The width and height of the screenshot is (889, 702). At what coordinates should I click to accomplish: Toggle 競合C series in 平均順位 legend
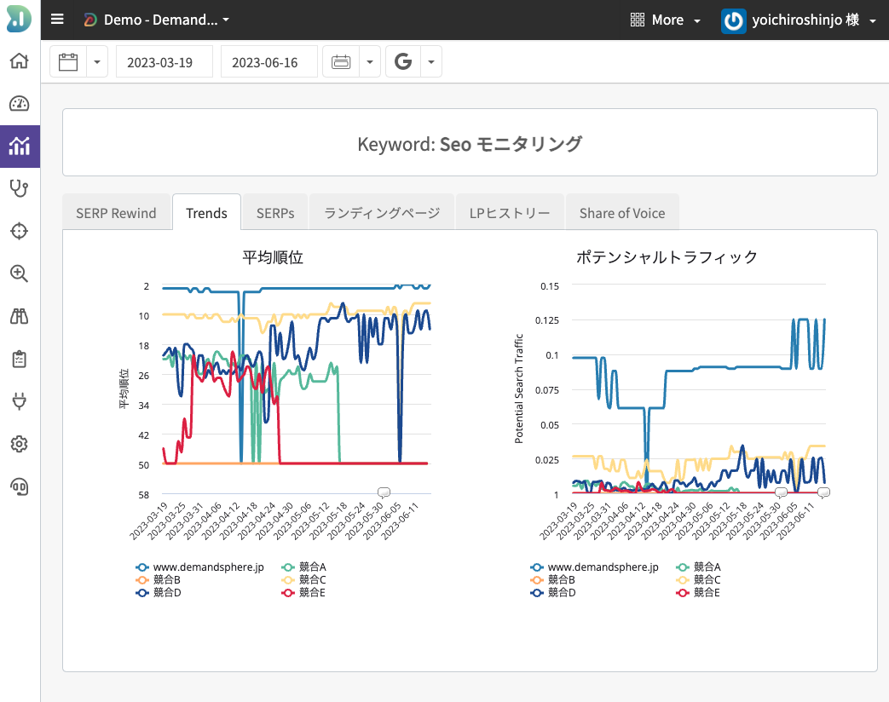304,579
